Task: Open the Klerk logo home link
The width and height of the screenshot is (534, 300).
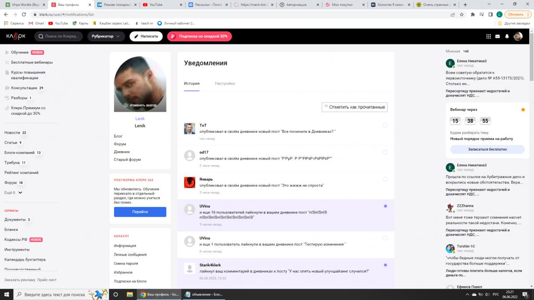Action: coord(16,36)
